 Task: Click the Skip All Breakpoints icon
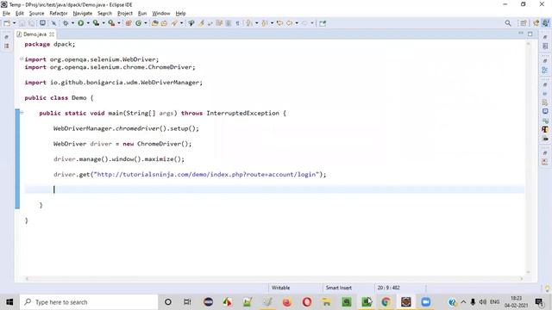point(53,23)
